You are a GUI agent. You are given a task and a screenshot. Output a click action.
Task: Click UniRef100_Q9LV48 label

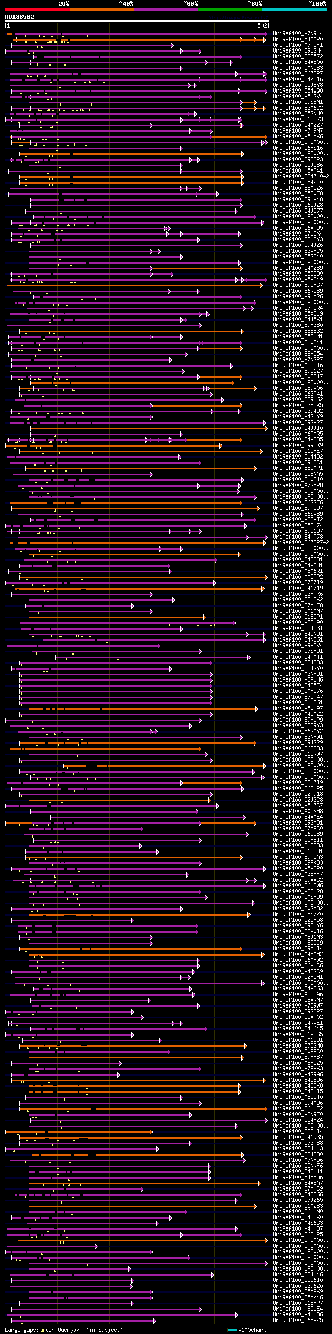point(298,200)
